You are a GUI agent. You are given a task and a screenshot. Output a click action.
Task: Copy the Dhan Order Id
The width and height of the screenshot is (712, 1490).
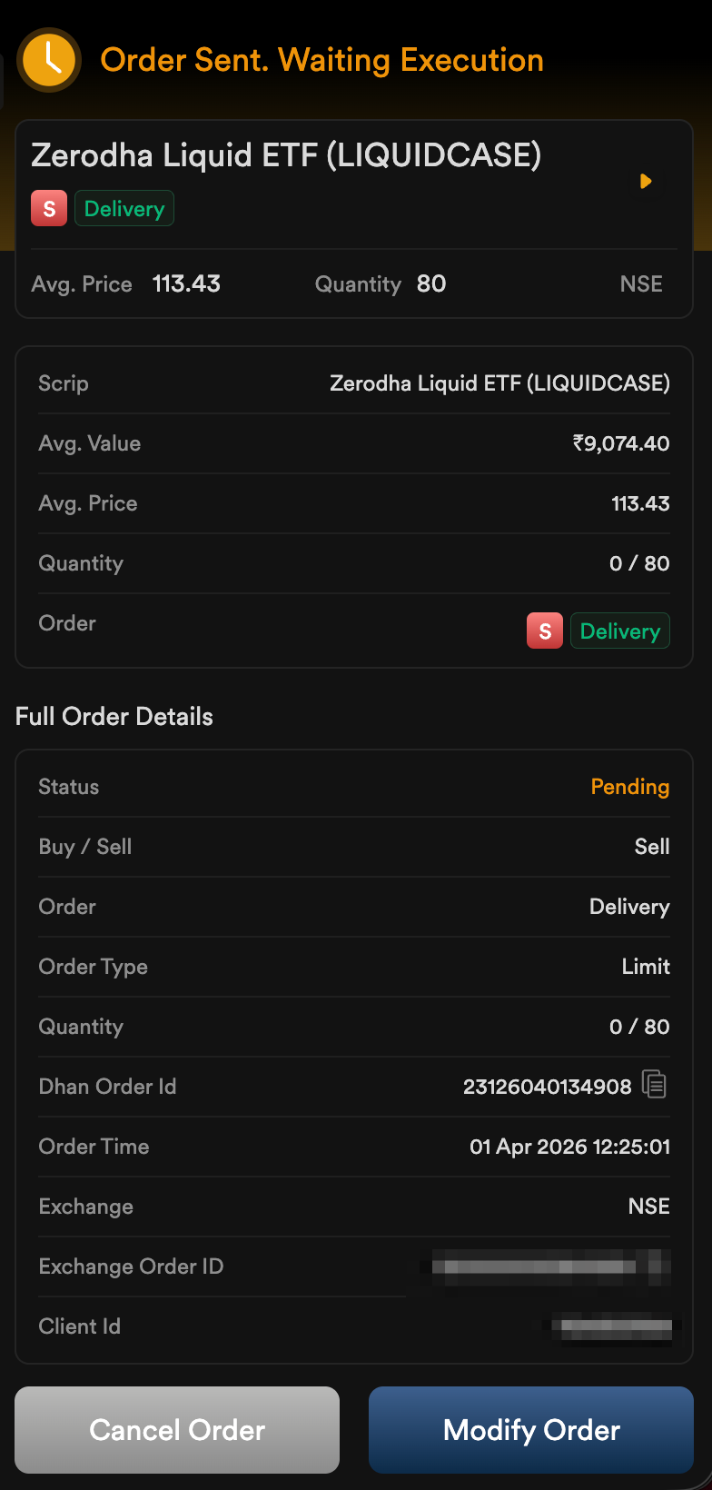point(654,1084)
